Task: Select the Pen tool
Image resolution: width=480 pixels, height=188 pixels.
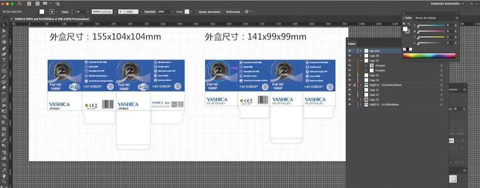Action: [x=4, y=48]
